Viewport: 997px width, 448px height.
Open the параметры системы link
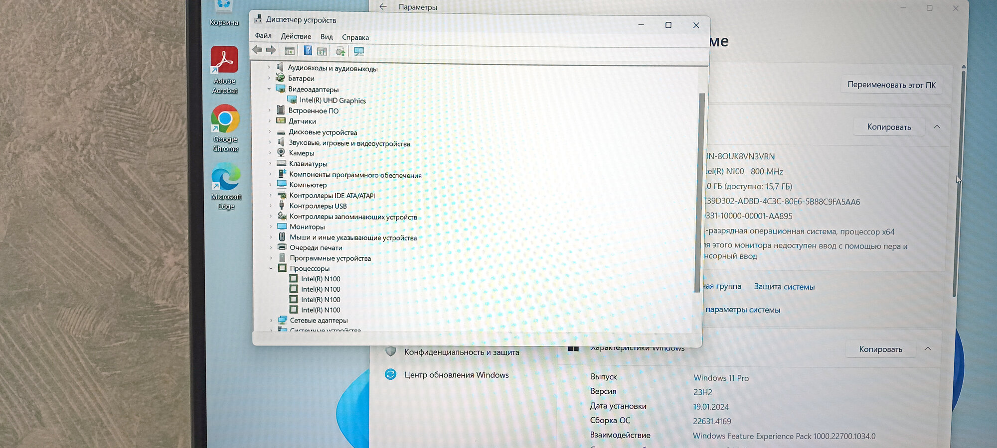coord(743,310)
